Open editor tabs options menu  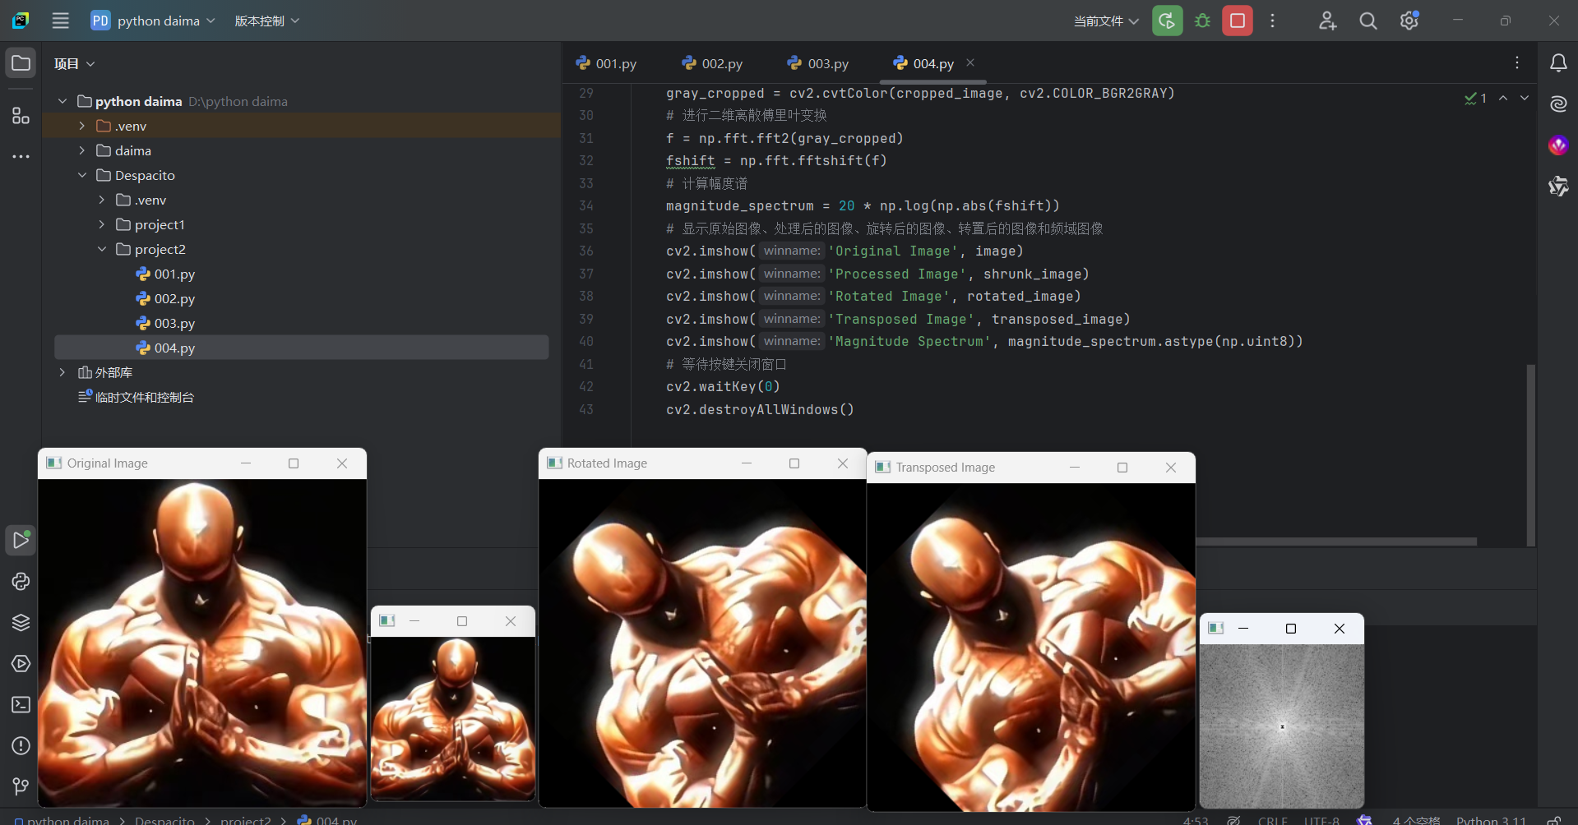tap(1517, 62)
